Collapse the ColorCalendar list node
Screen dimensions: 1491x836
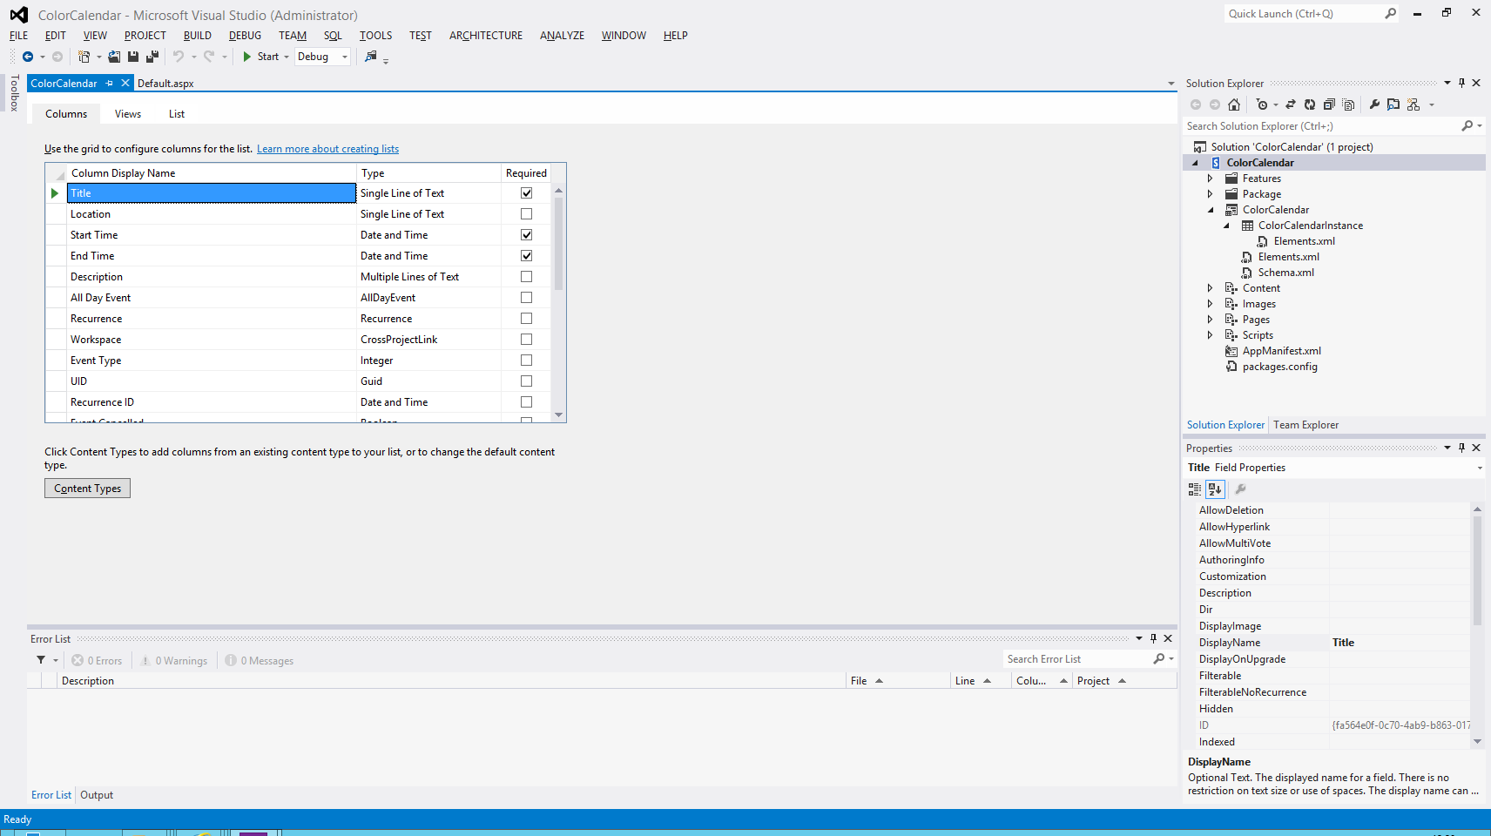1210,210
